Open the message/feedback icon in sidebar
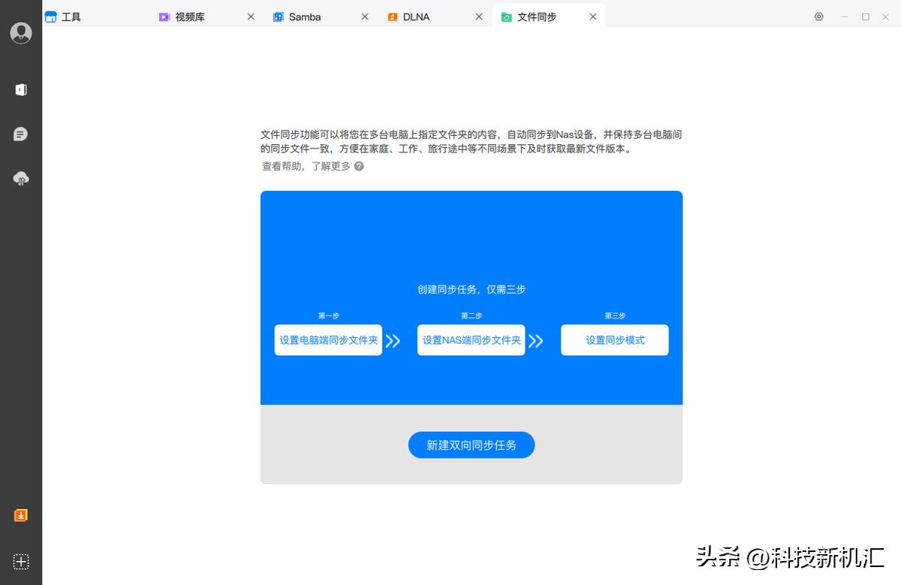The height and width of the screenshot is (585, 901). tap(21, 134)
